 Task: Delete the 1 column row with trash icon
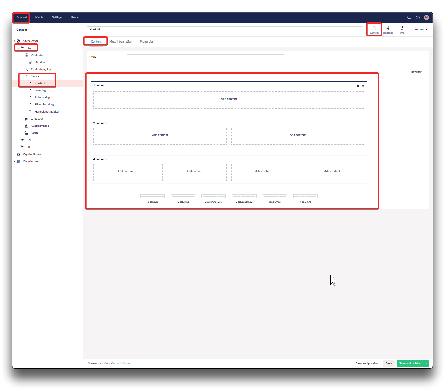[363, 86]
